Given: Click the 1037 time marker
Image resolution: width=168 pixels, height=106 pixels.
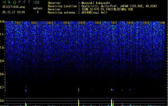Looking at the screenshot, I should click(x=114, y=23).
